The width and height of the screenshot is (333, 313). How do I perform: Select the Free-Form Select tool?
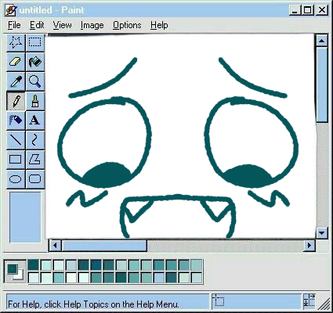coord(16,42)
